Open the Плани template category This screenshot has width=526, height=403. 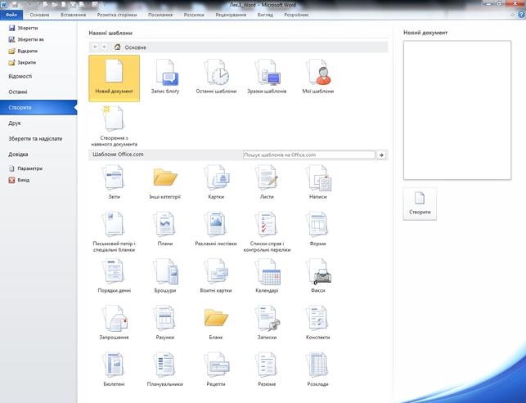click(165, 229)
